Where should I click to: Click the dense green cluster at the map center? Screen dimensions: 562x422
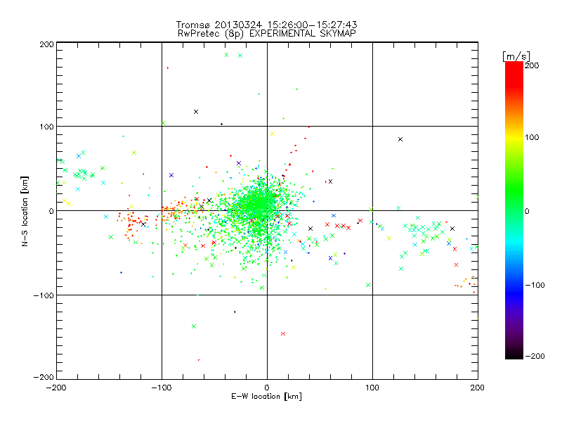click(258, 206)
